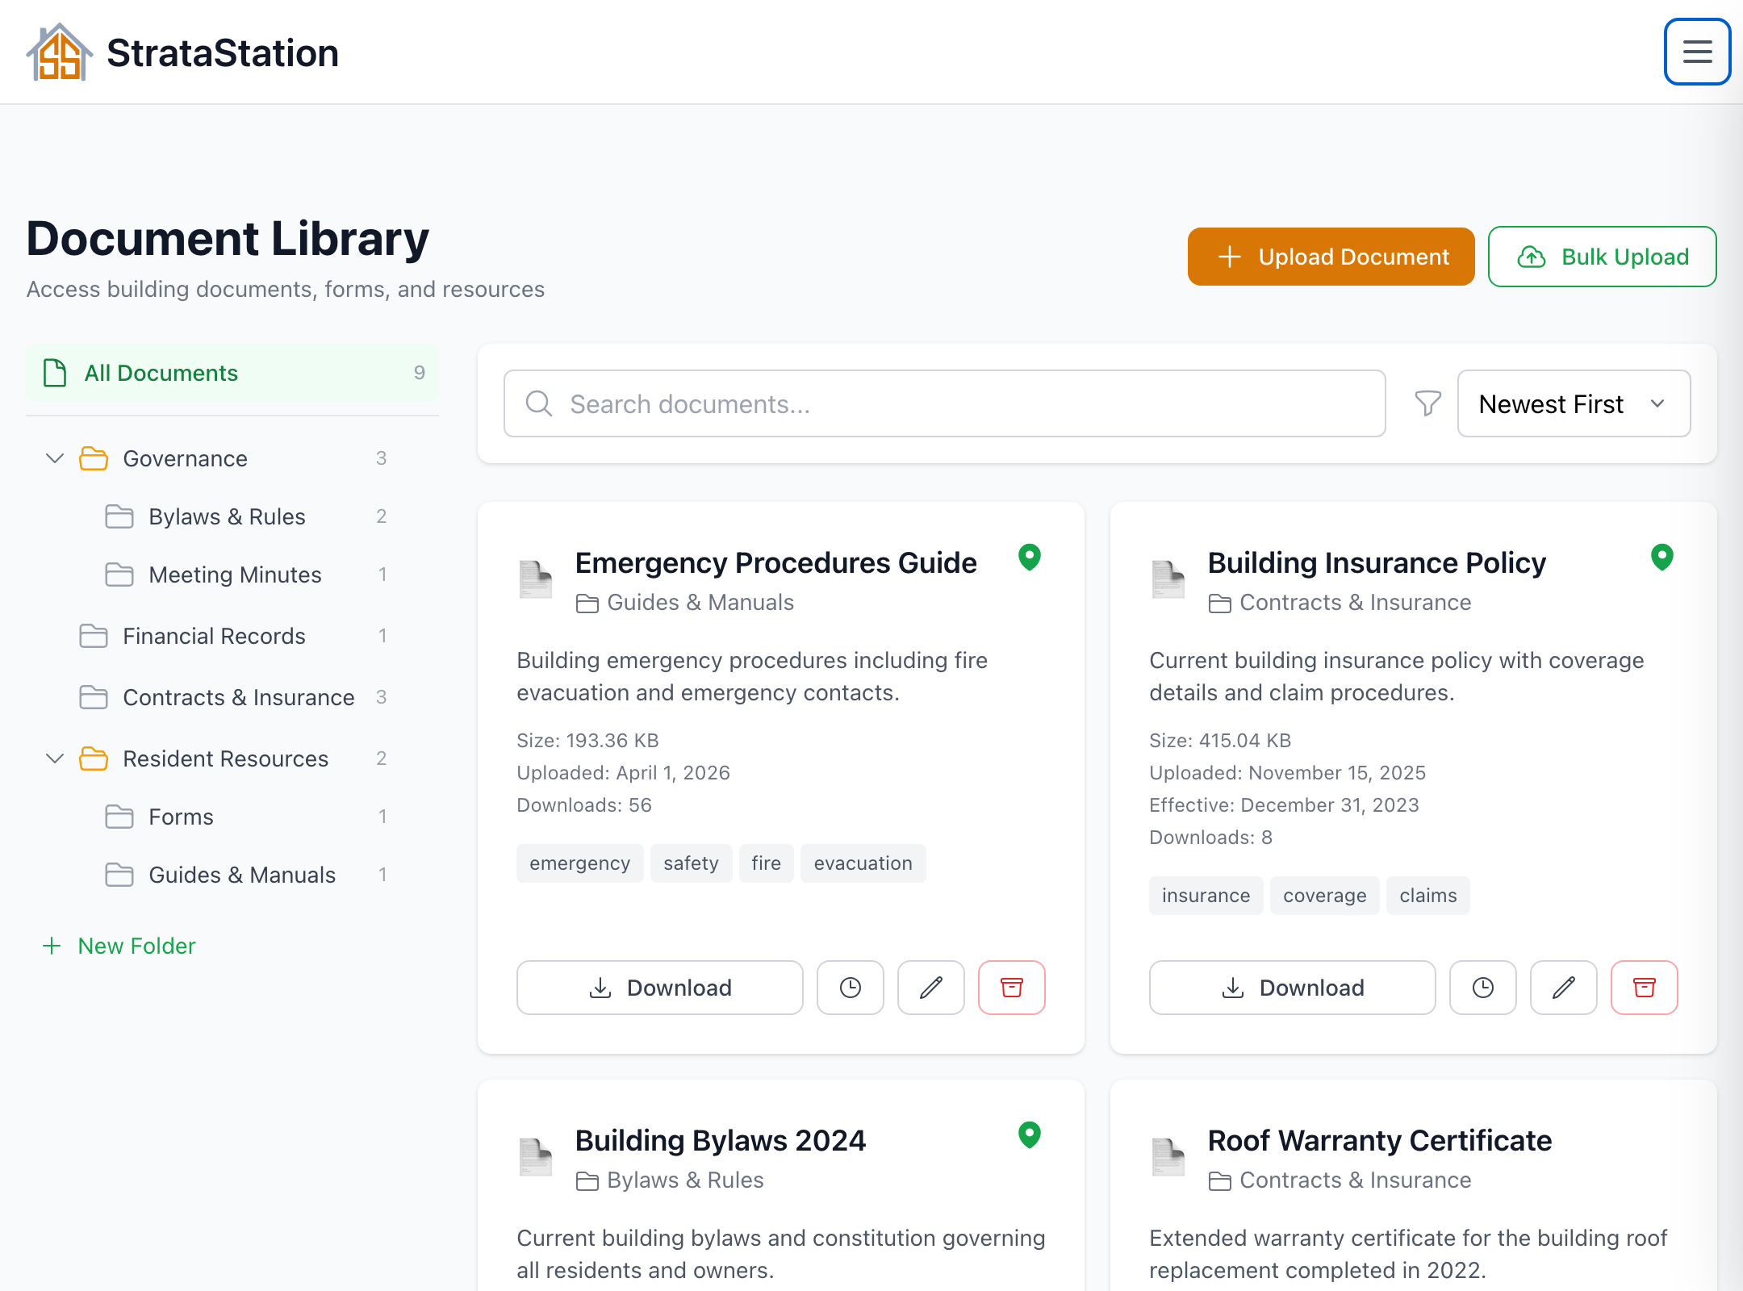Click the pin marker on Building Bylaws 2024
This screenshot has width=1743, height=1291.
(1030, 1134)
